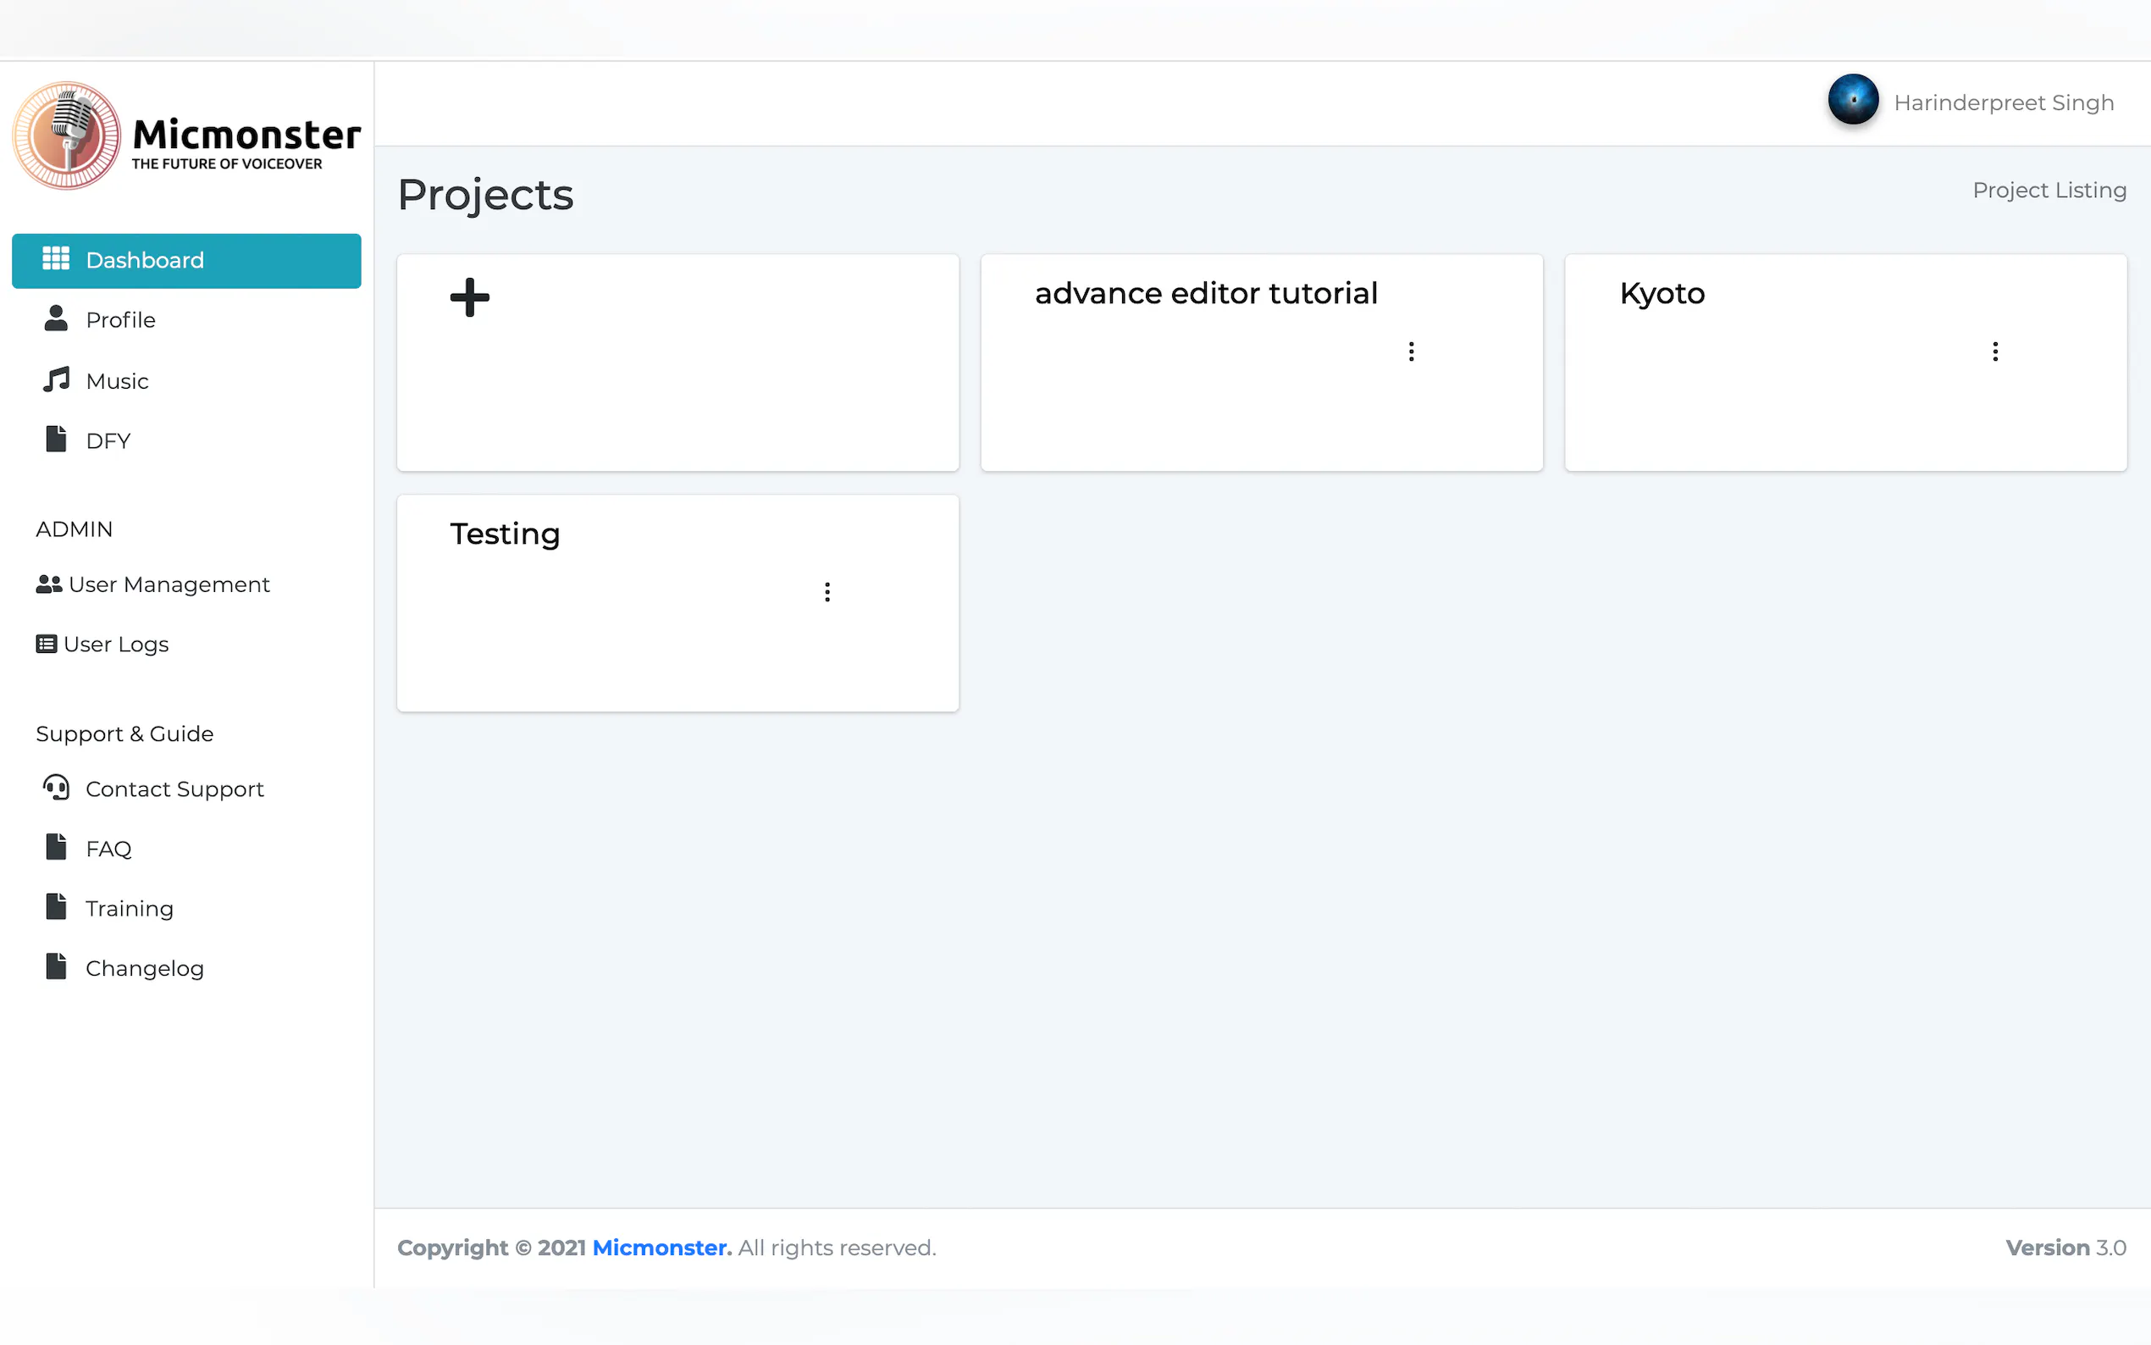Click the user avatar image
This screenshot has width=2151, height=1345.
[x=1852, y=101]
